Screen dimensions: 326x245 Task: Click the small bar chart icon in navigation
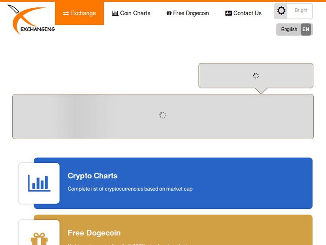click(x=115, y=13)
